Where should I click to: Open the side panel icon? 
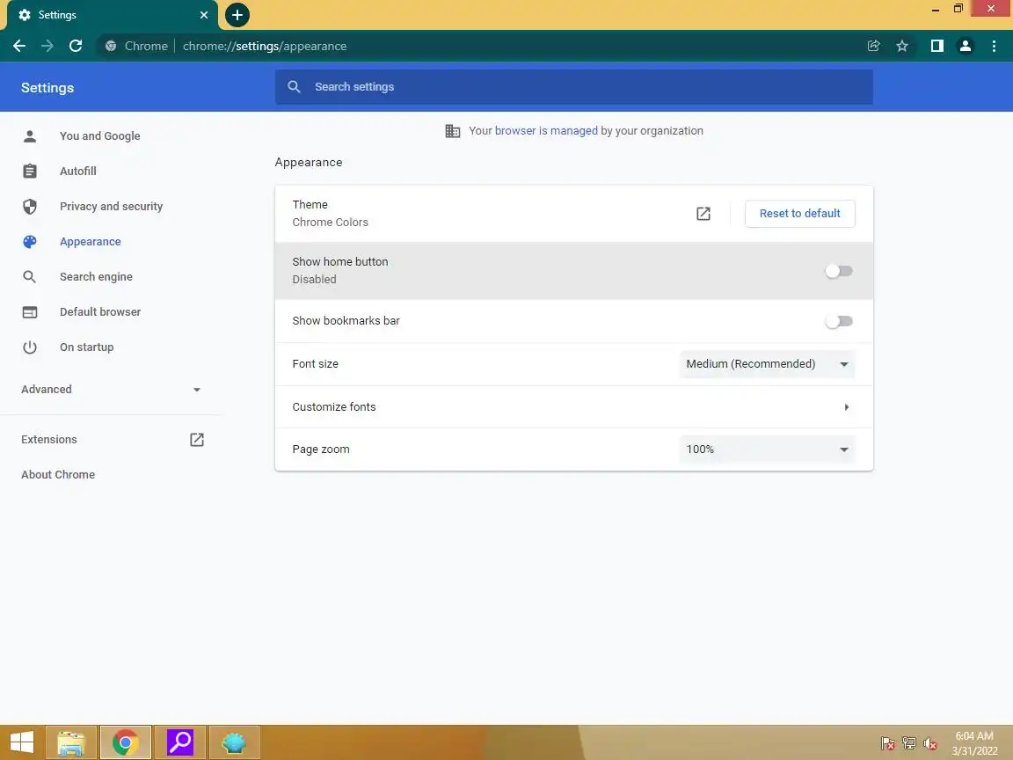[936, 46]
